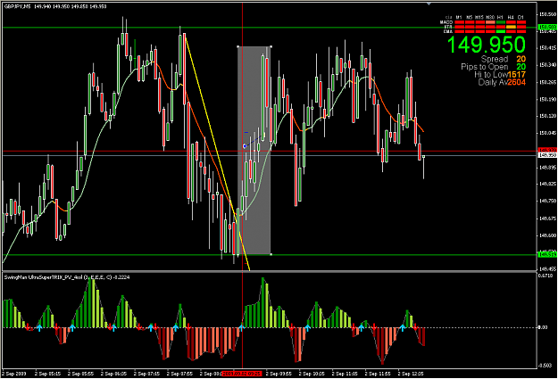Click the 149.600 price scale value

(x=548, y=235)
